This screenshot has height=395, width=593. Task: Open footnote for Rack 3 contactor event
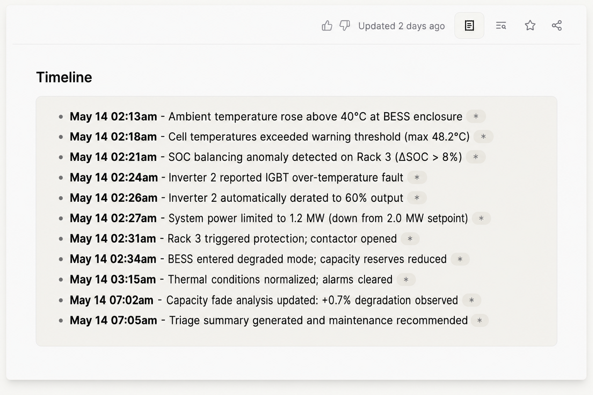[410, 238]
